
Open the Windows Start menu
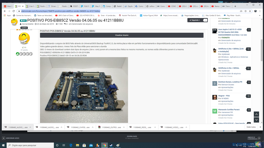[x=3, y=145]
